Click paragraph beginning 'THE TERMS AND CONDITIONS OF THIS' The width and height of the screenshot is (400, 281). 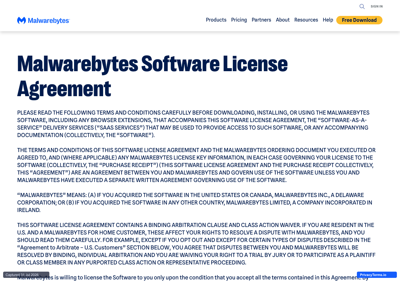(197, 165)
